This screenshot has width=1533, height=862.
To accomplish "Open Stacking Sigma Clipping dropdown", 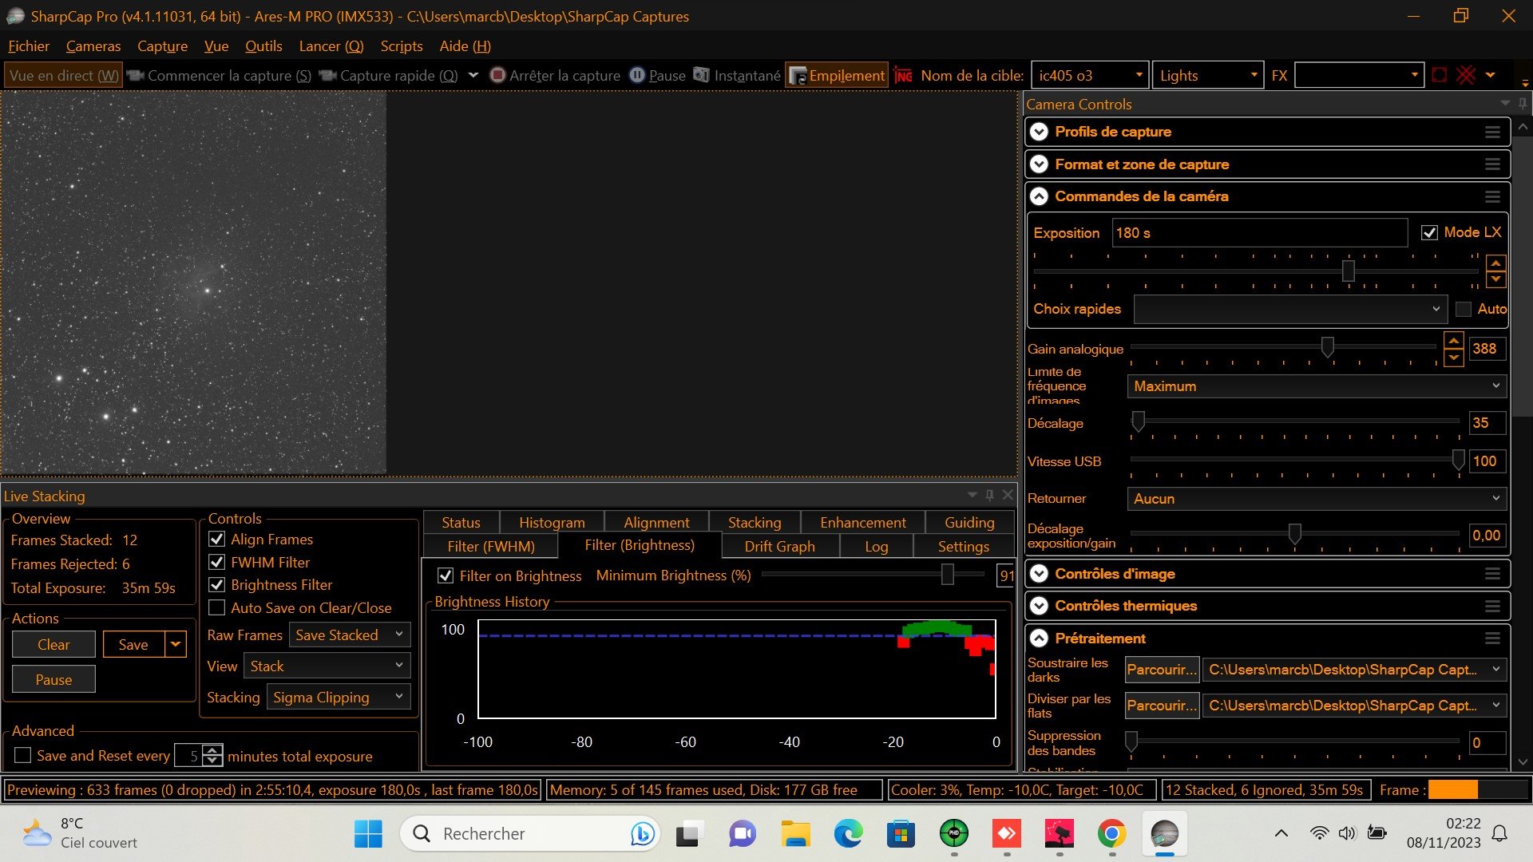I will [x=339, y=698].
